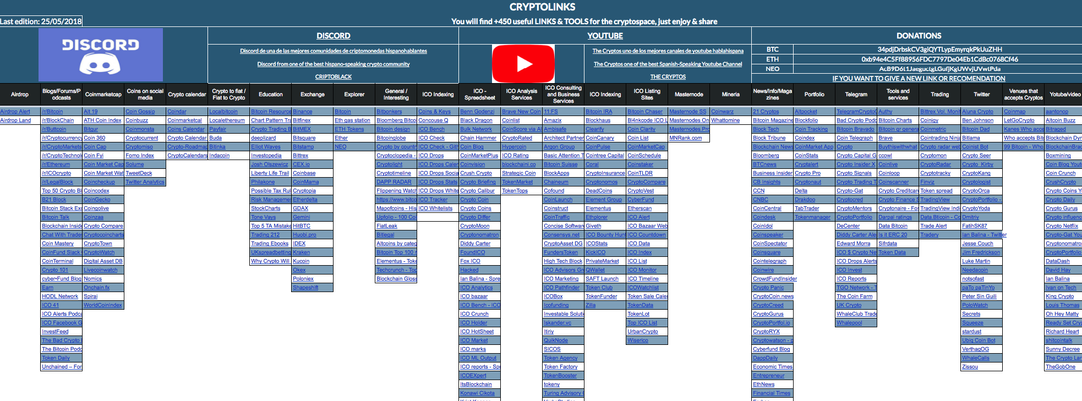Screen dimensions: 1082x401
Task: Click the Discord logo image
Action: [x=101, y=55]
